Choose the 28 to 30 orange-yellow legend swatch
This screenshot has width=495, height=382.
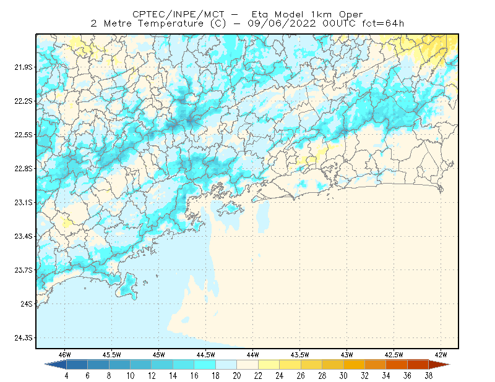pos(333,365)
